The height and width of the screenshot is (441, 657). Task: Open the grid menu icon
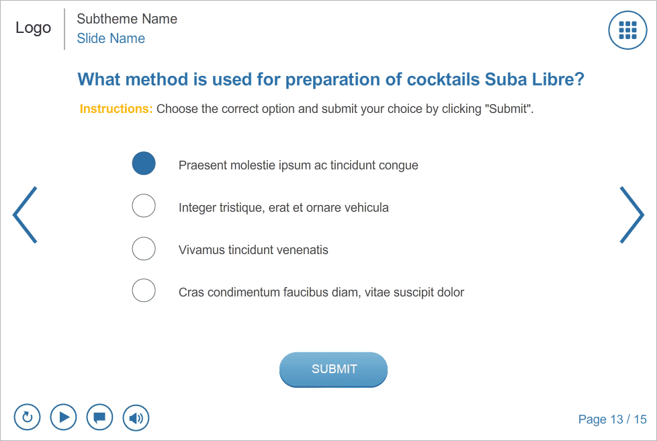[x=627, y=30]
